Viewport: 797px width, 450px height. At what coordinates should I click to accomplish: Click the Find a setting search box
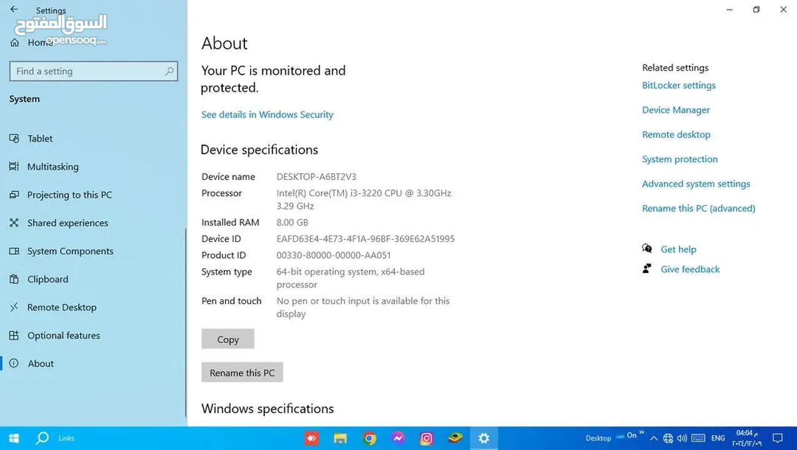94,71
